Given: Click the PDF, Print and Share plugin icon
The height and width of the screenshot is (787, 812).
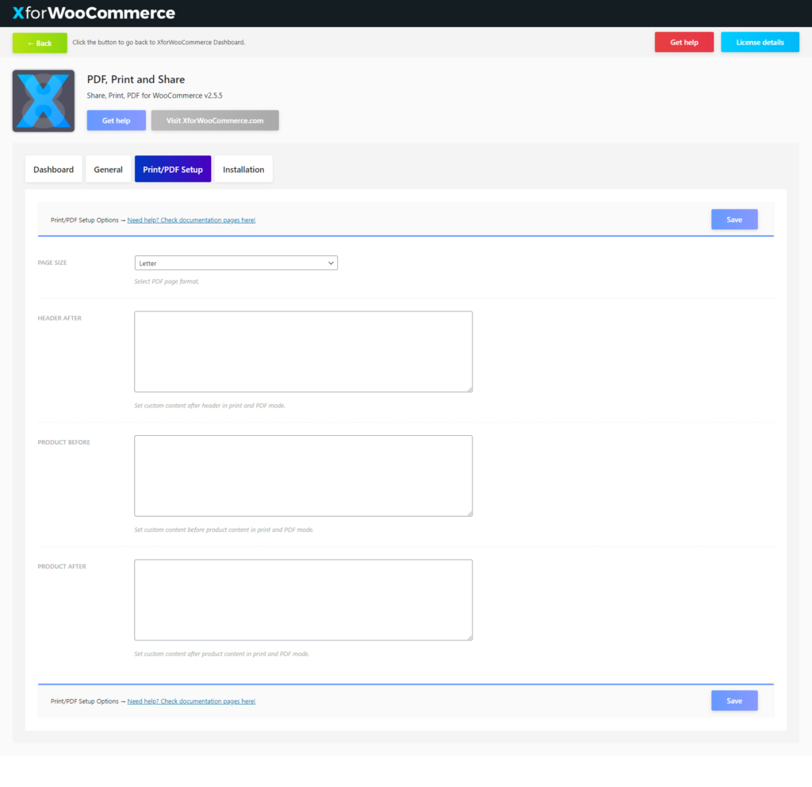Looking at the screenshot, I should click(x=44, y=101).
